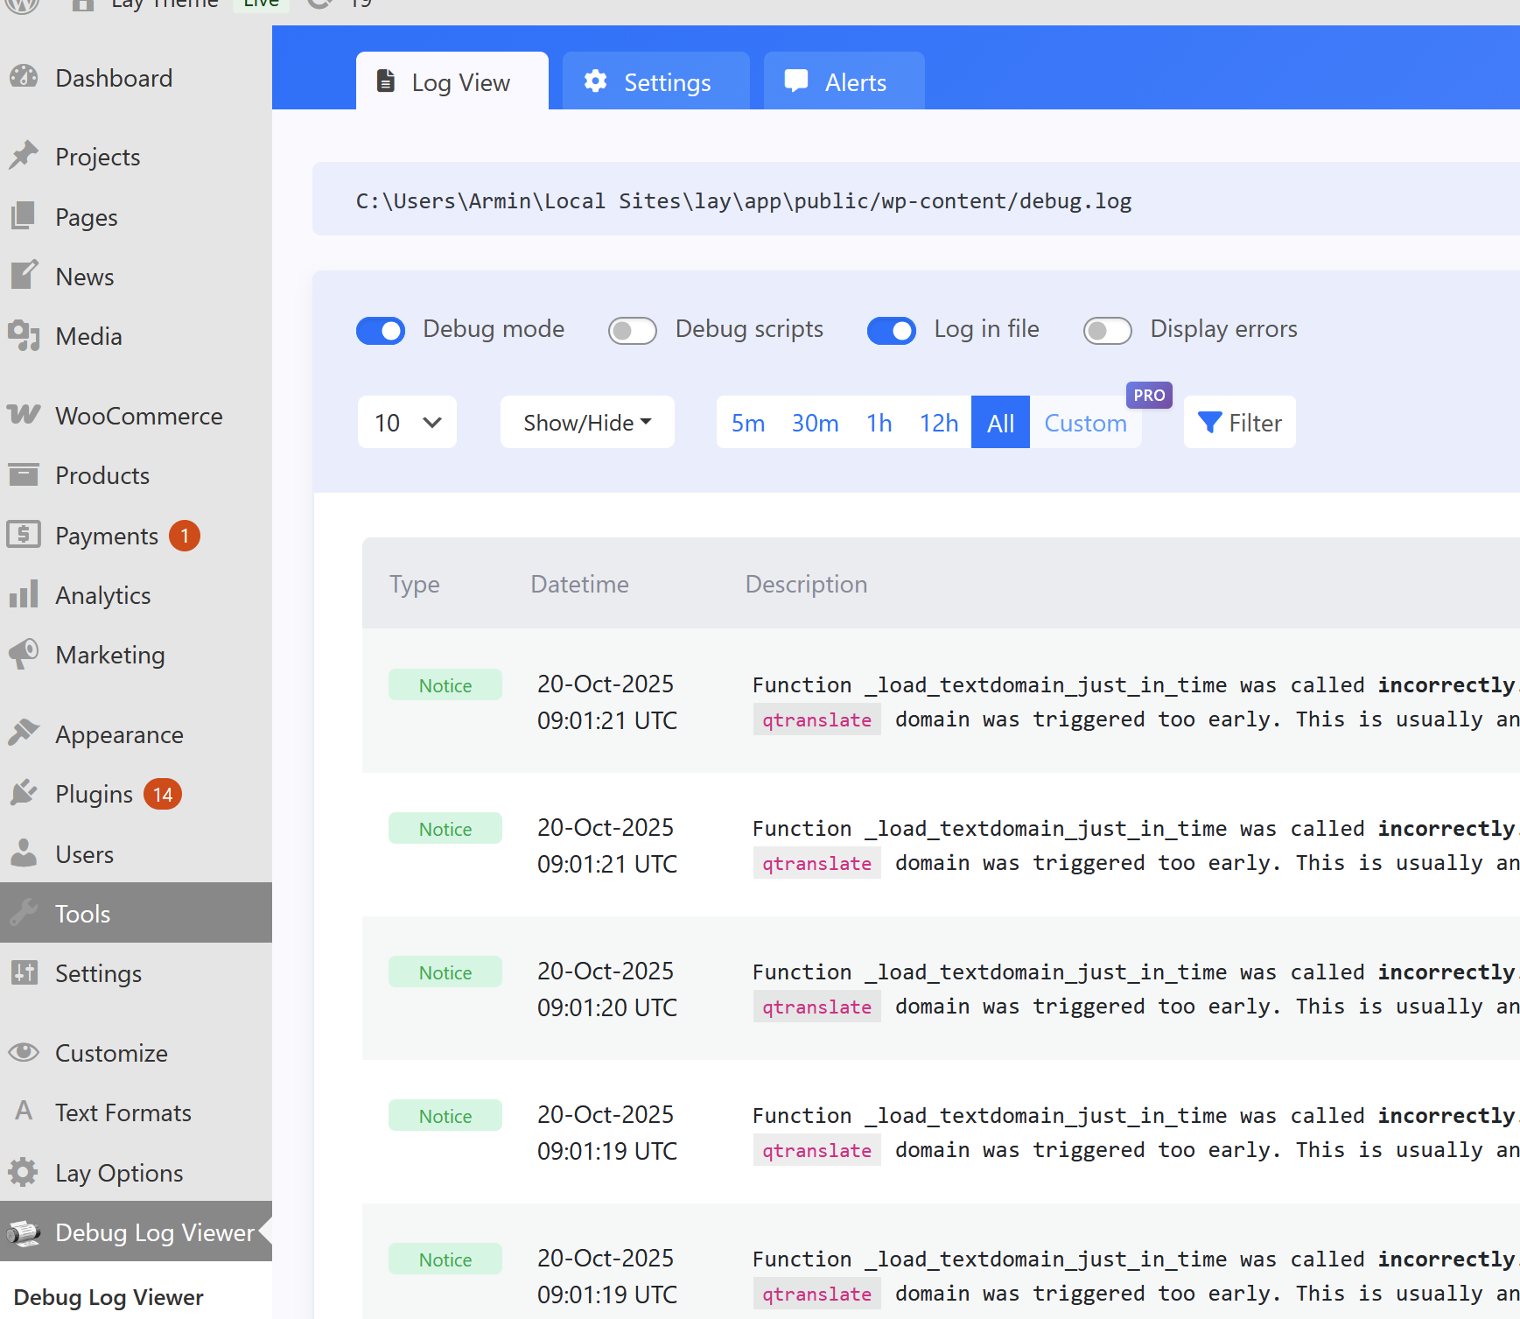Click the Analytics bar chart icon
The image size is (1520, 1319).
[24, 594]
